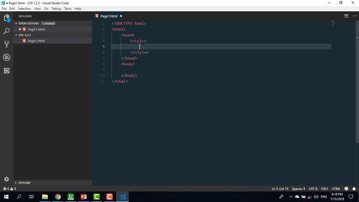The image size is (359, 202).
Task: Change UTF-8 encoding in status bar
Action: 313,189
